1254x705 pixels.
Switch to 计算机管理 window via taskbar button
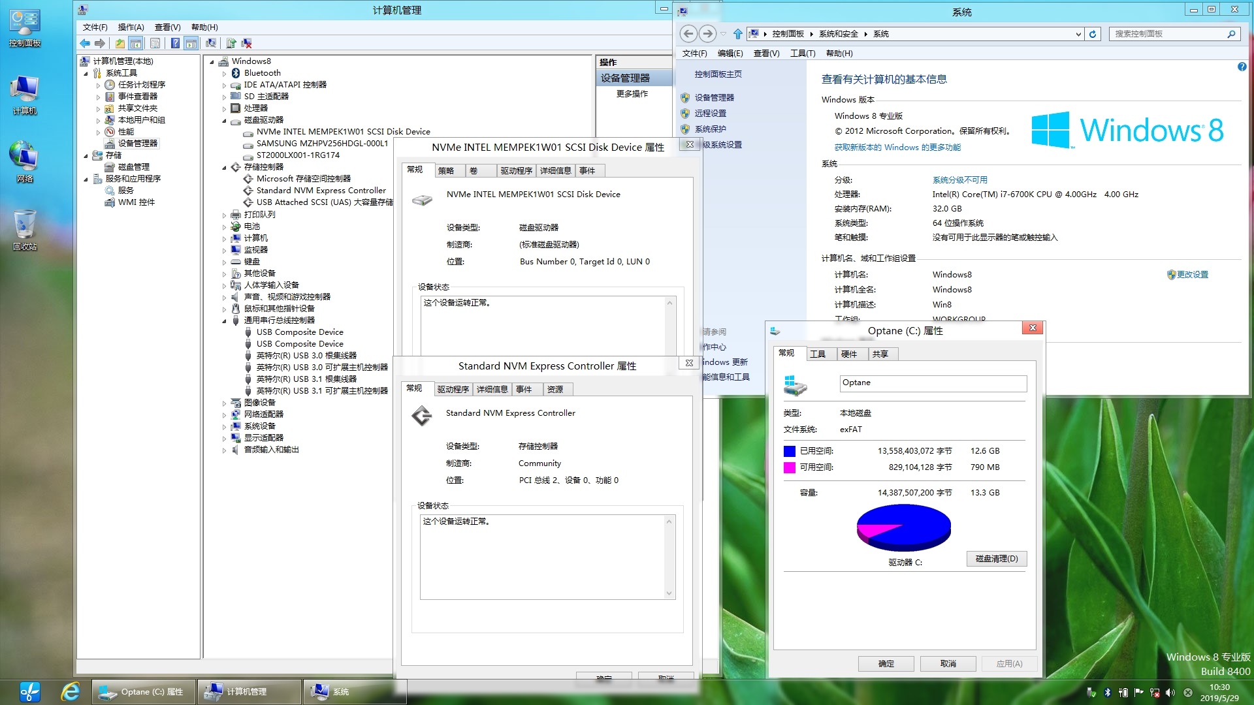point(249,692)
